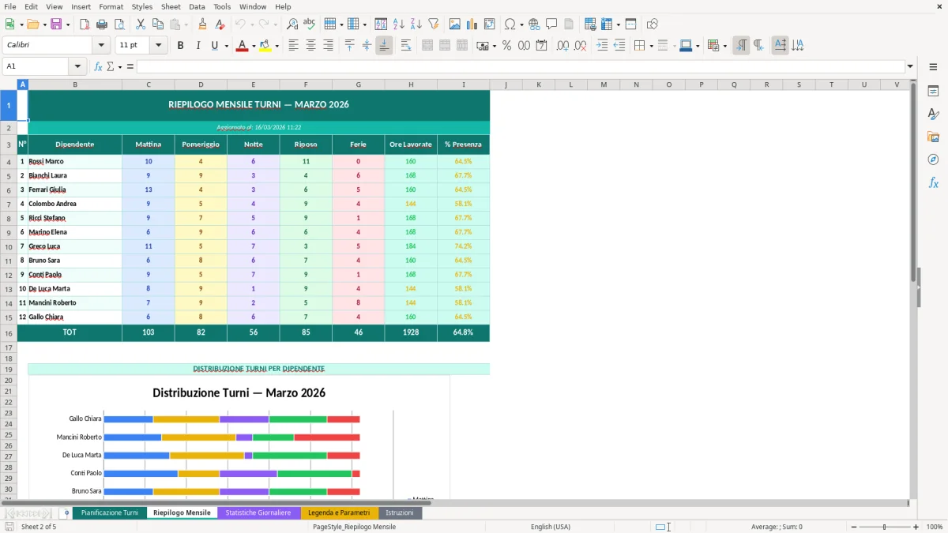This screenshot has width=948, height=533.
Task: Format cell as Percent
Action: tap(506, 46)
